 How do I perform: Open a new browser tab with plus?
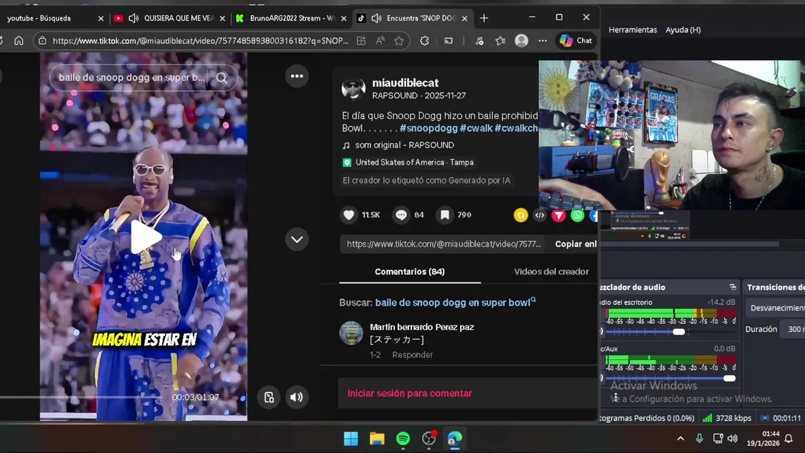click(484, 18)
